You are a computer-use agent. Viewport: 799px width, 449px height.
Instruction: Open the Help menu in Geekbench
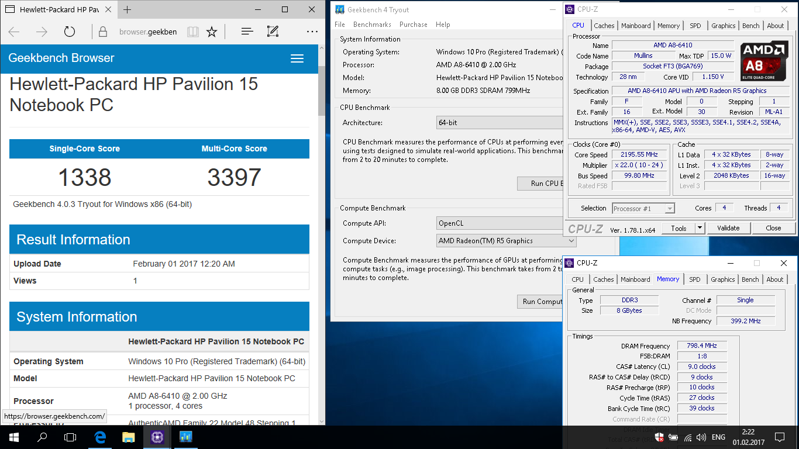pyautogui.click(x=443, y=25)
